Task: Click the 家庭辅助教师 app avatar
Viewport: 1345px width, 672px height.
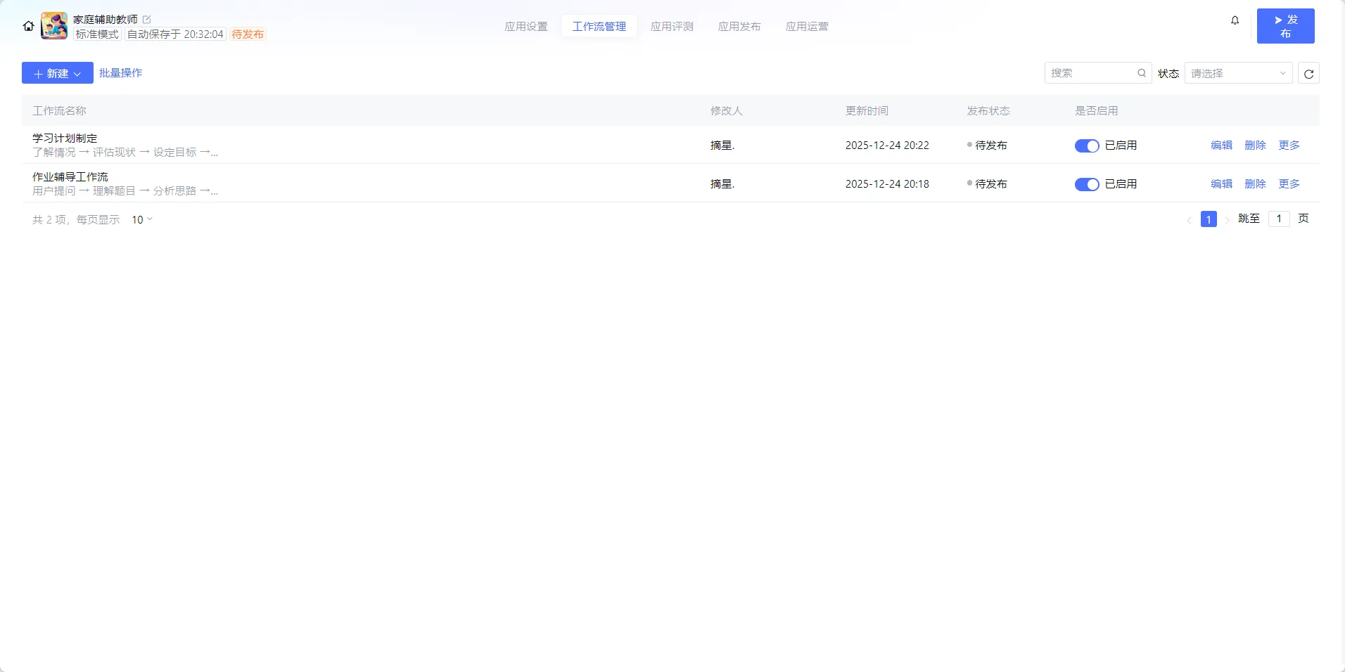Action: 54,26
